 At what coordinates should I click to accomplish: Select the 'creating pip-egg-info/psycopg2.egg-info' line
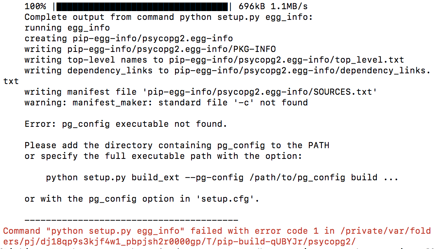pos(128,39)
